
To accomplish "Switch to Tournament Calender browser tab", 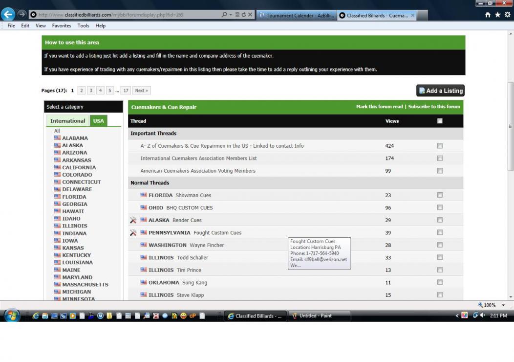I will [x=297, y=16].
